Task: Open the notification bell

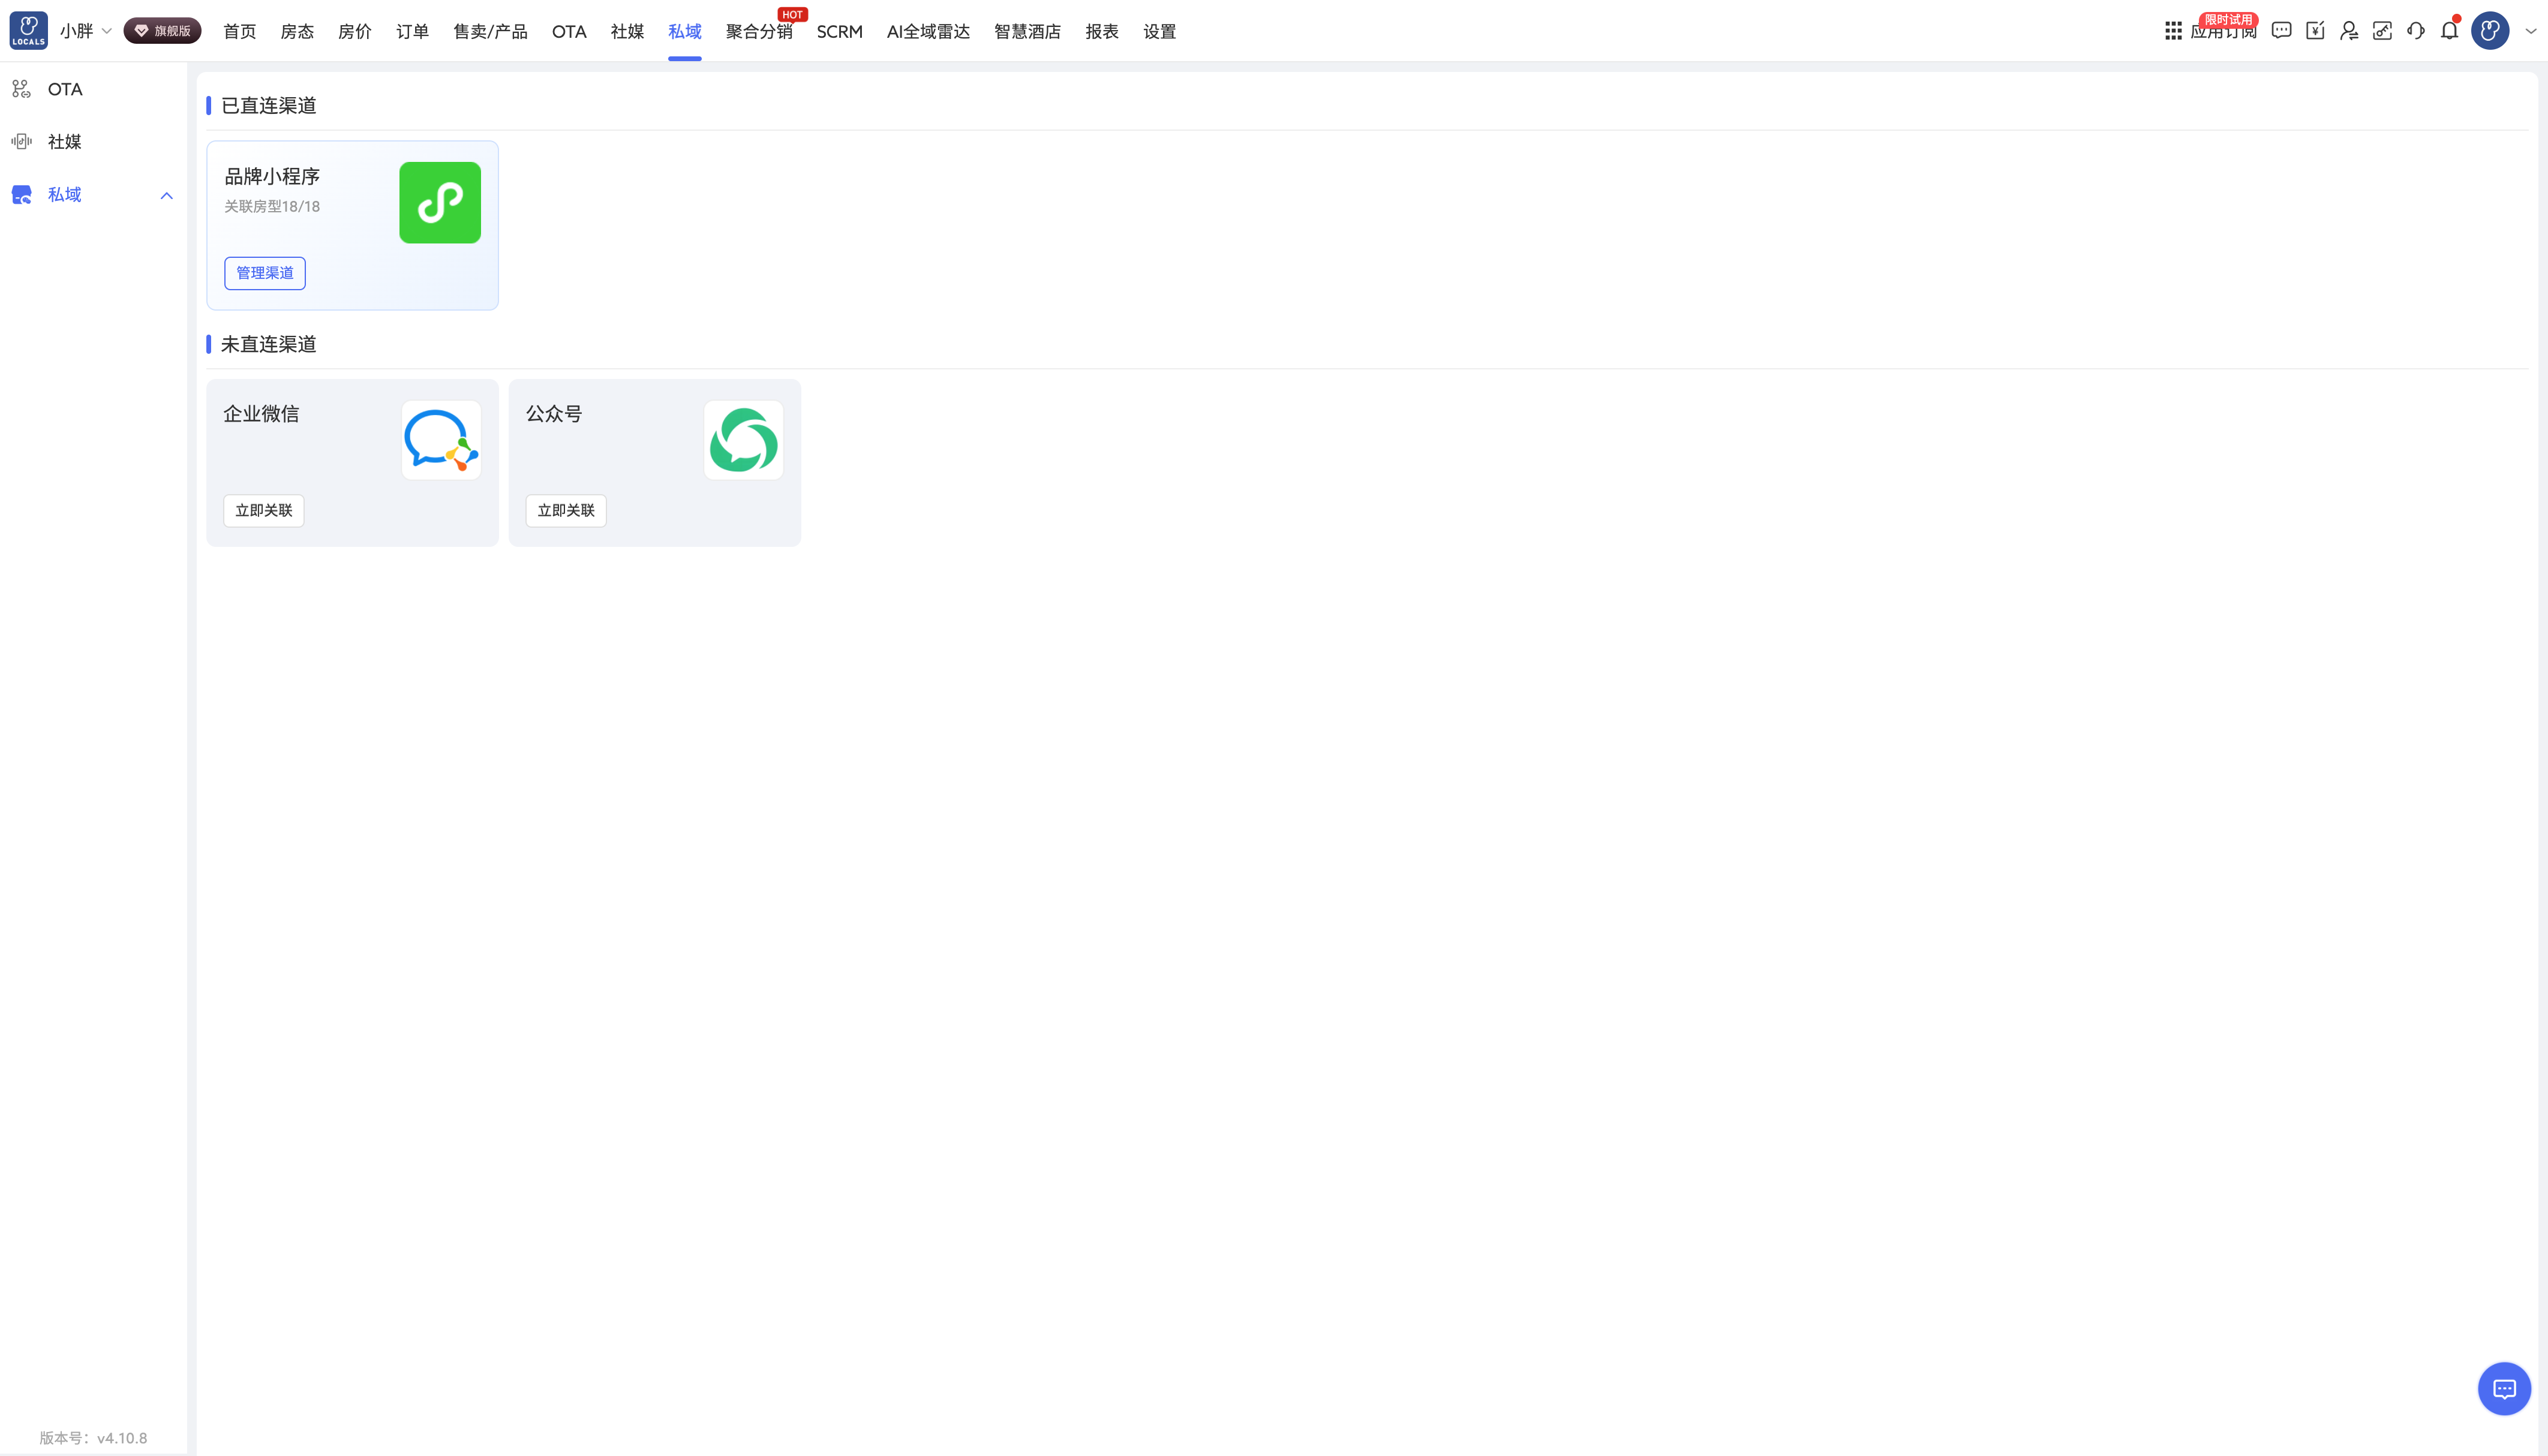Action: [x=2449, y=31]
